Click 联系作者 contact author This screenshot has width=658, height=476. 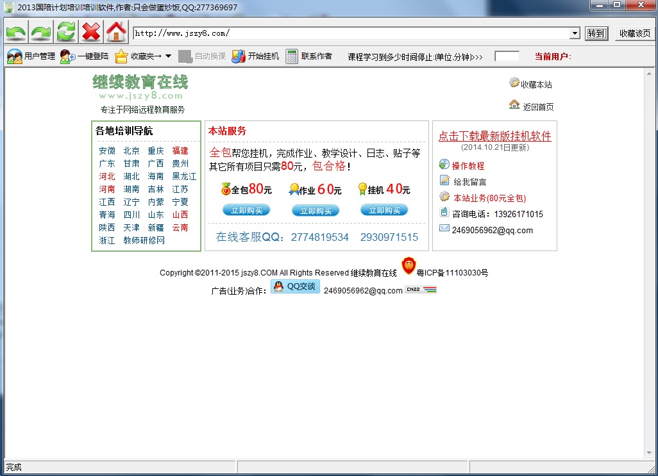(x=309, y=56)
